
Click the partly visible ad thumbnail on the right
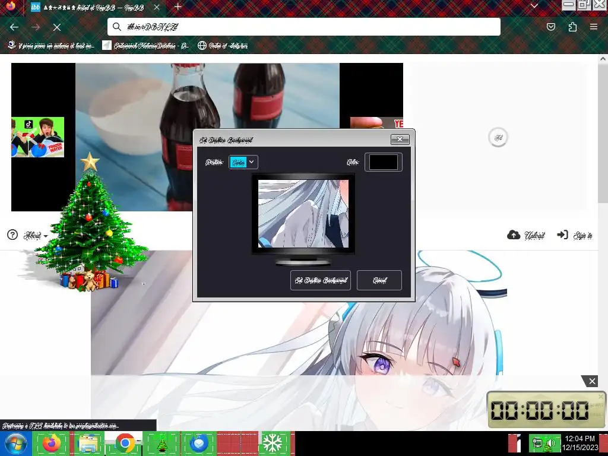tap(376, 122)
